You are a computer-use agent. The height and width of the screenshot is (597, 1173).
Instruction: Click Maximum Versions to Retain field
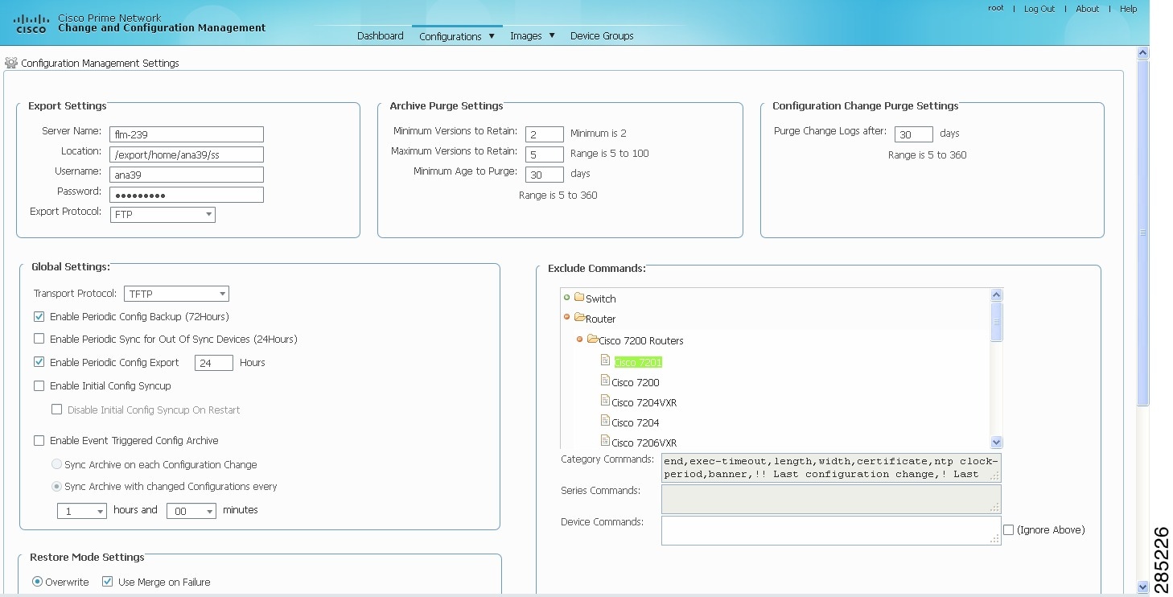click(x=544, y=154)
